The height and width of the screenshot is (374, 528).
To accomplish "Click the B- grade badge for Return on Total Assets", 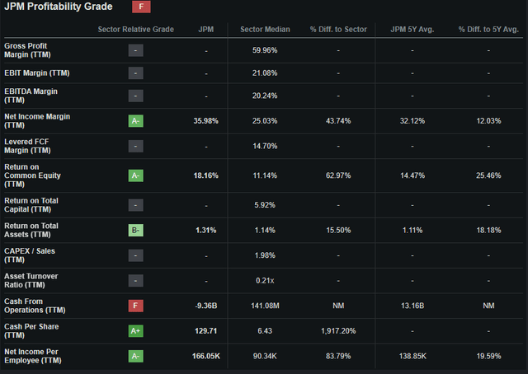I will coord(135,231).
